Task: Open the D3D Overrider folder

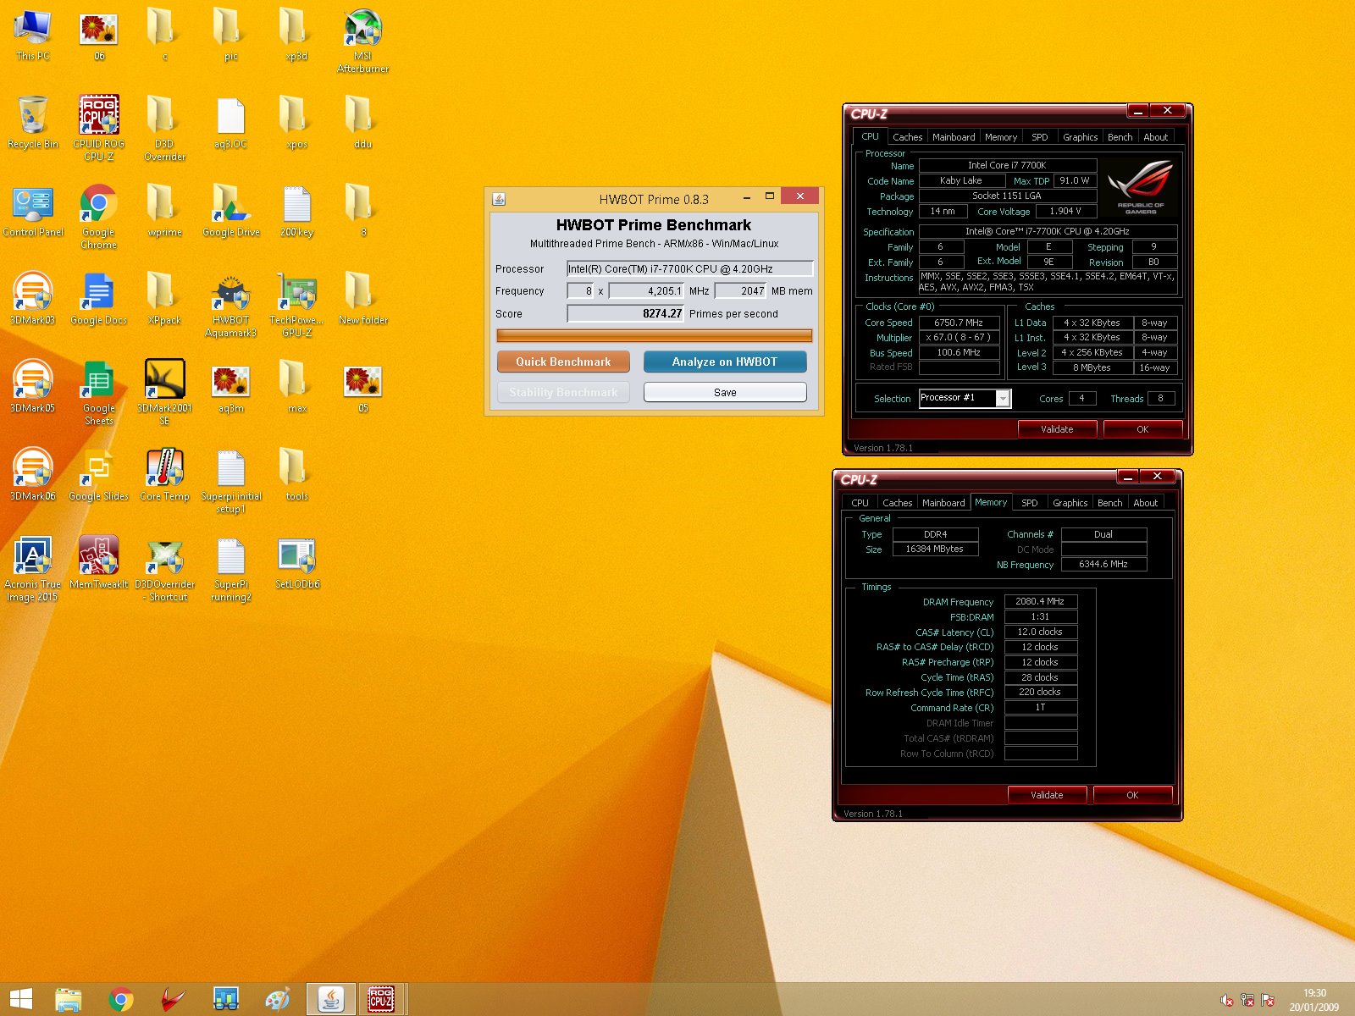Action: coord(165,129)
